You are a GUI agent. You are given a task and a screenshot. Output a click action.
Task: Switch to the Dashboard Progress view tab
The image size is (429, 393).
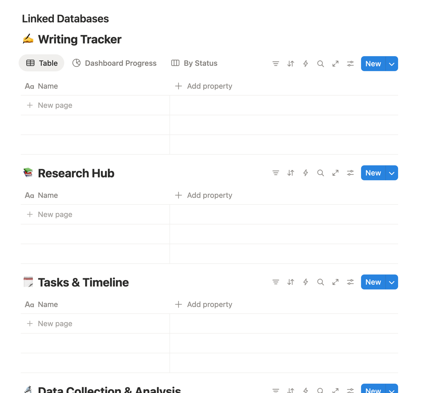[114, 63]
